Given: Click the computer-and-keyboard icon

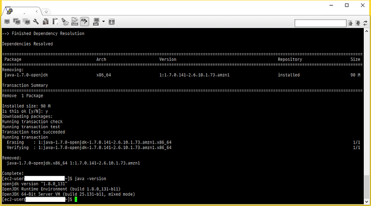Looking at the screenshot, I should coord(96,22).
